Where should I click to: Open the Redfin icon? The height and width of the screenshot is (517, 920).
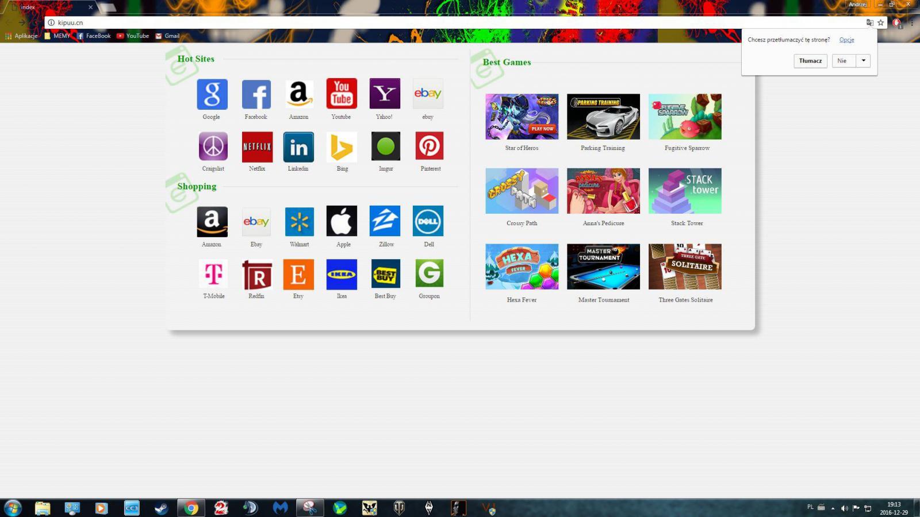click(x=256, y=274)
